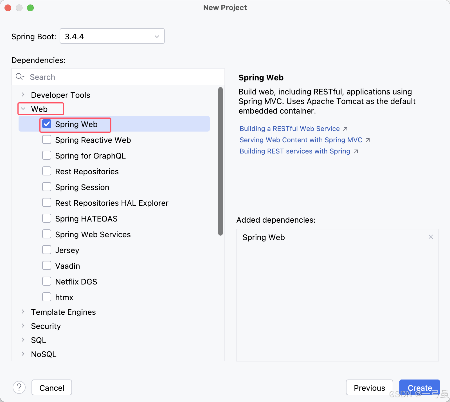
Task: Go back with the Previous button
Action: pyautogui.click(x=369, y=388)
